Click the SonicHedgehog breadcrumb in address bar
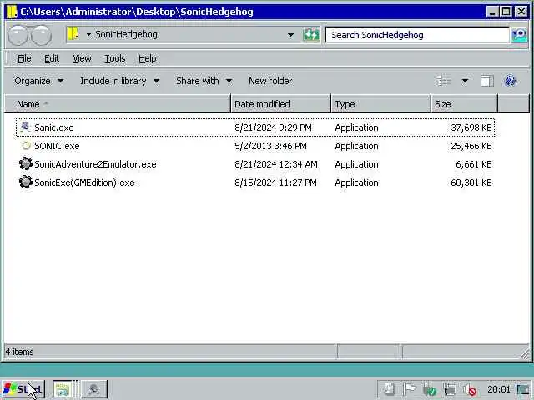The image size is (534, 400). (x=126, y=35)
